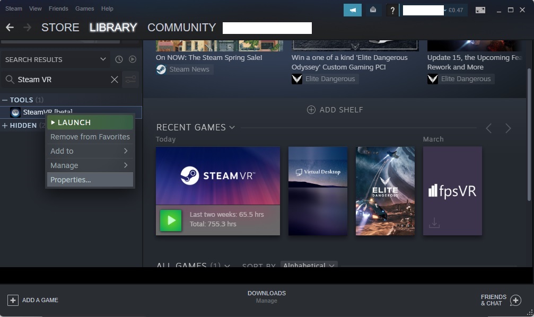This screenshot has width=534, height=317.
Task: Click the Add Shelf plus icon
Action: pos(311,110)
